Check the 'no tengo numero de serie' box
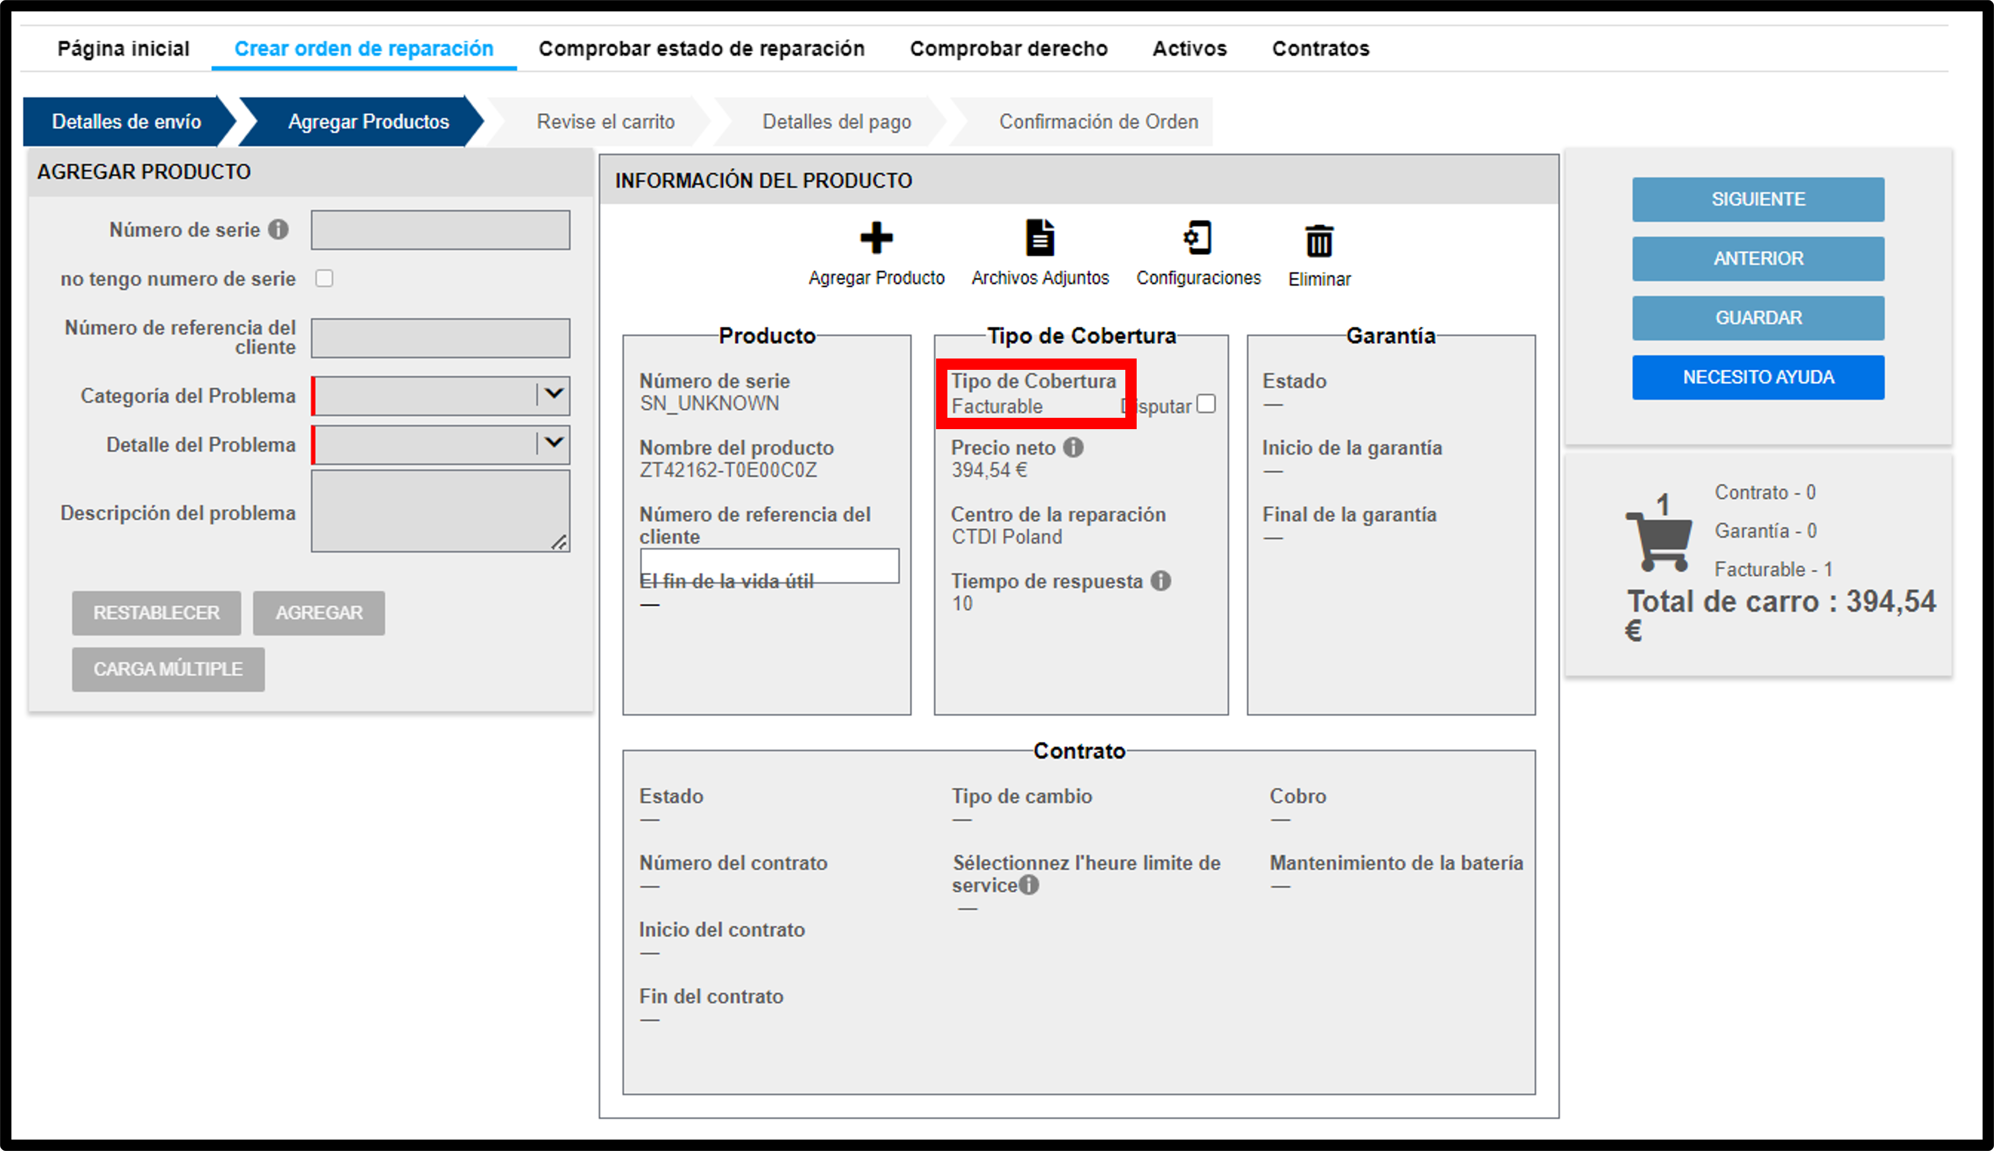This screenshot has height=1151, width=1994. [x=324, y=278]
